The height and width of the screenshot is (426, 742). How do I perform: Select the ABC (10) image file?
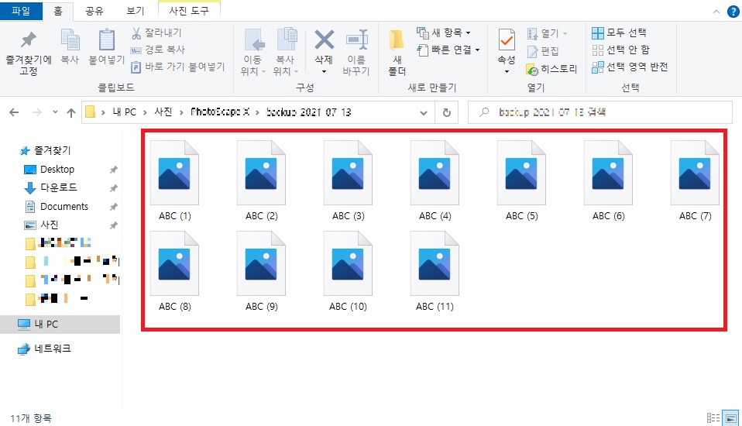(x=348, y=271)
